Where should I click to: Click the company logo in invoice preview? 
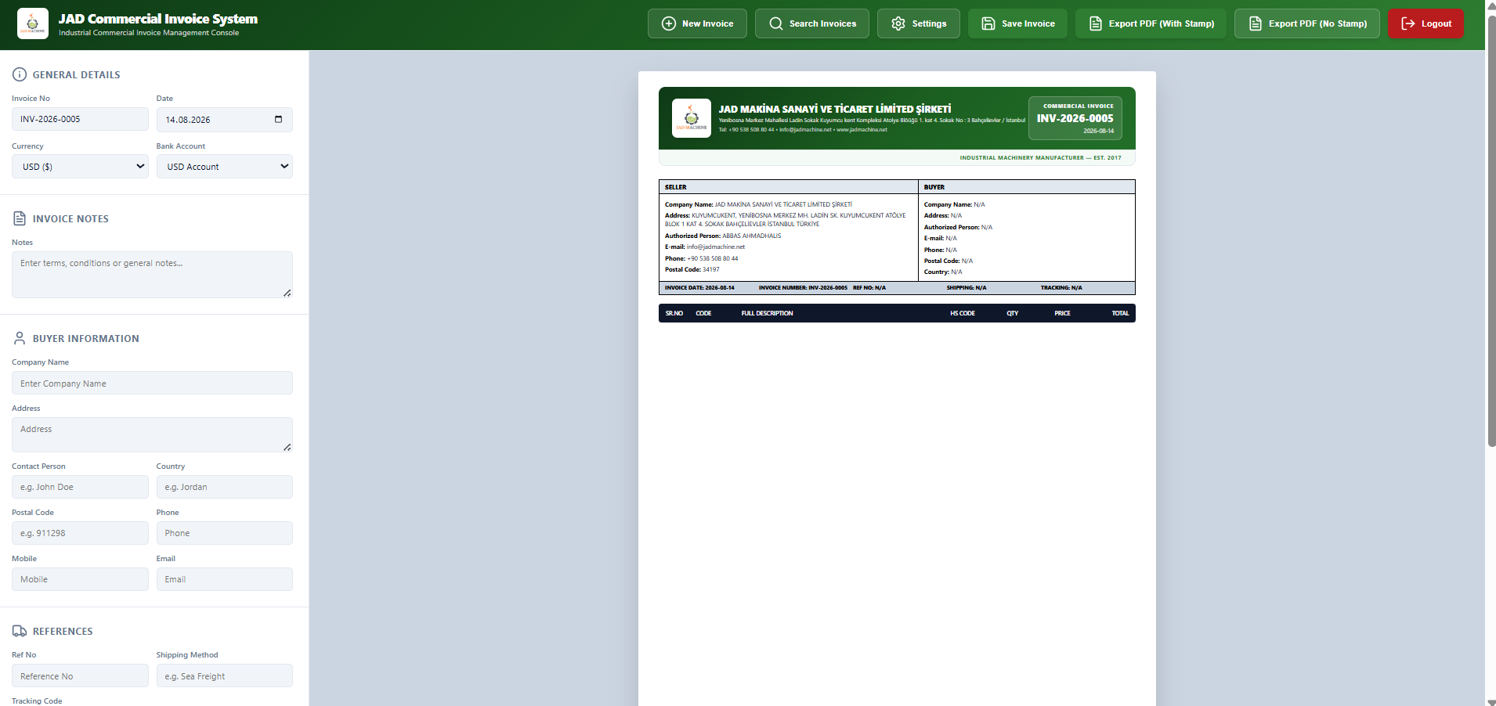(x=692, y=118)
